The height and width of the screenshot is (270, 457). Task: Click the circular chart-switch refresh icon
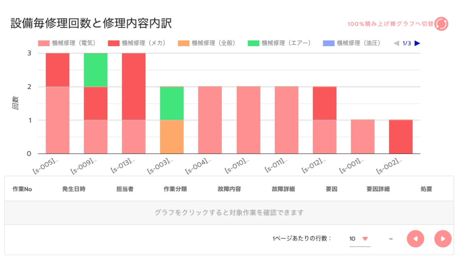coord(441,24)
